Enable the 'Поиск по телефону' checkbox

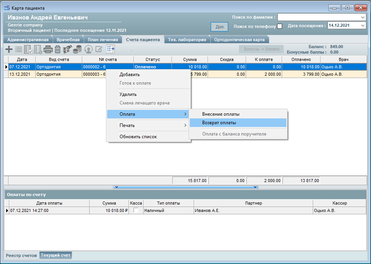(x=279, y=26)
